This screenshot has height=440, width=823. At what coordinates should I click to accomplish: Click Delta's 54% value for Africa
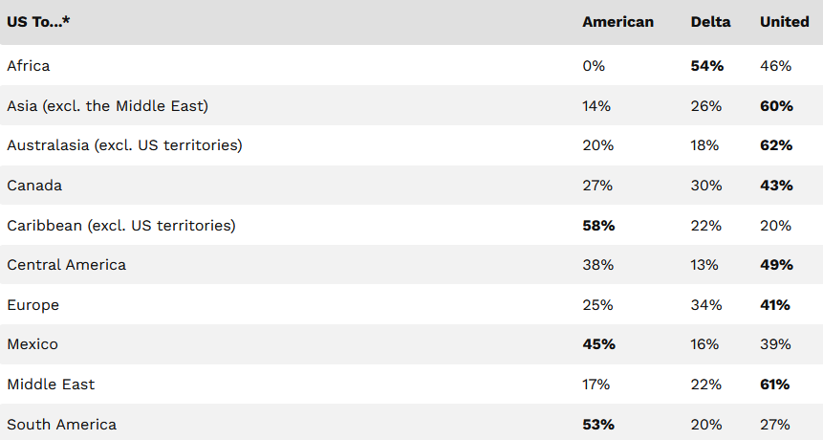click(706, 66)
